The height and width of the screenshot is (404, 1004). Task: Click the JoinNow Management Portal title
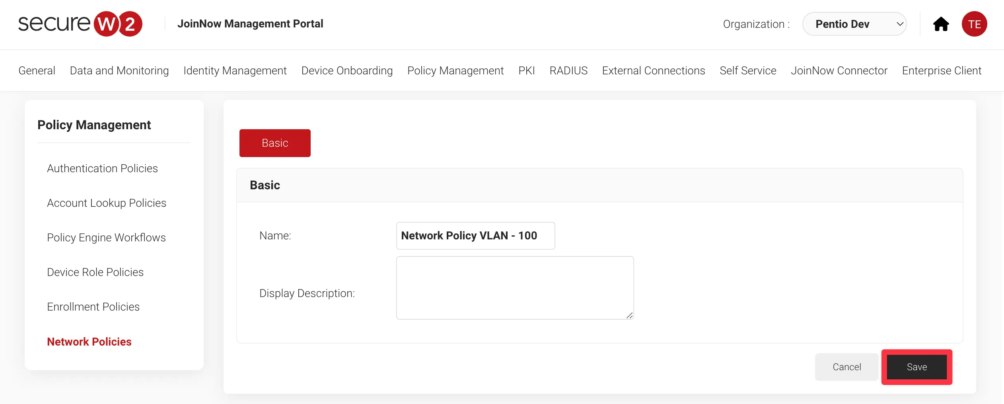click(x=250, y=24)
